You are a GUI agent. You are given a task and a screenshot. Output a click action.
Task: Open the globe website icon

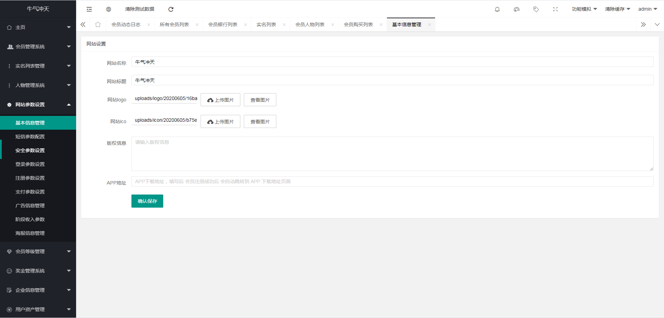pyautogui.click(x=109, y=9)
